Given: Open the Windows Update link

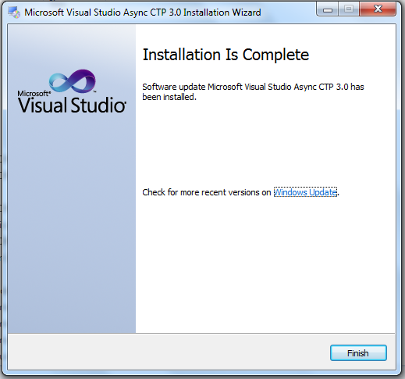Looking at the screenshot, I should pyautogui.click(x=305, y=192).
